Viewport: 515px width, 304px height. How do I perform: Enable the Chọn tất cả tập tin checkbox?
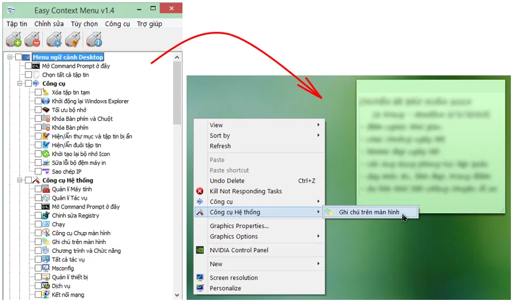pos(29,75)
